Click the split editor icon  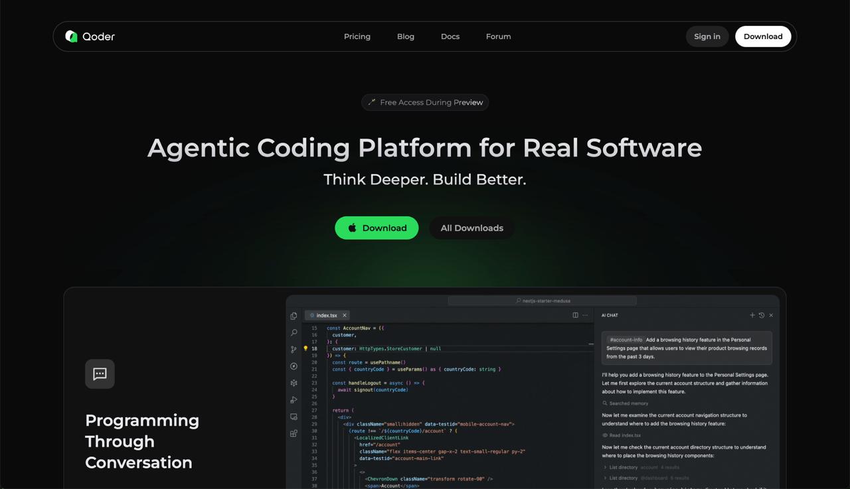point(574,315)
